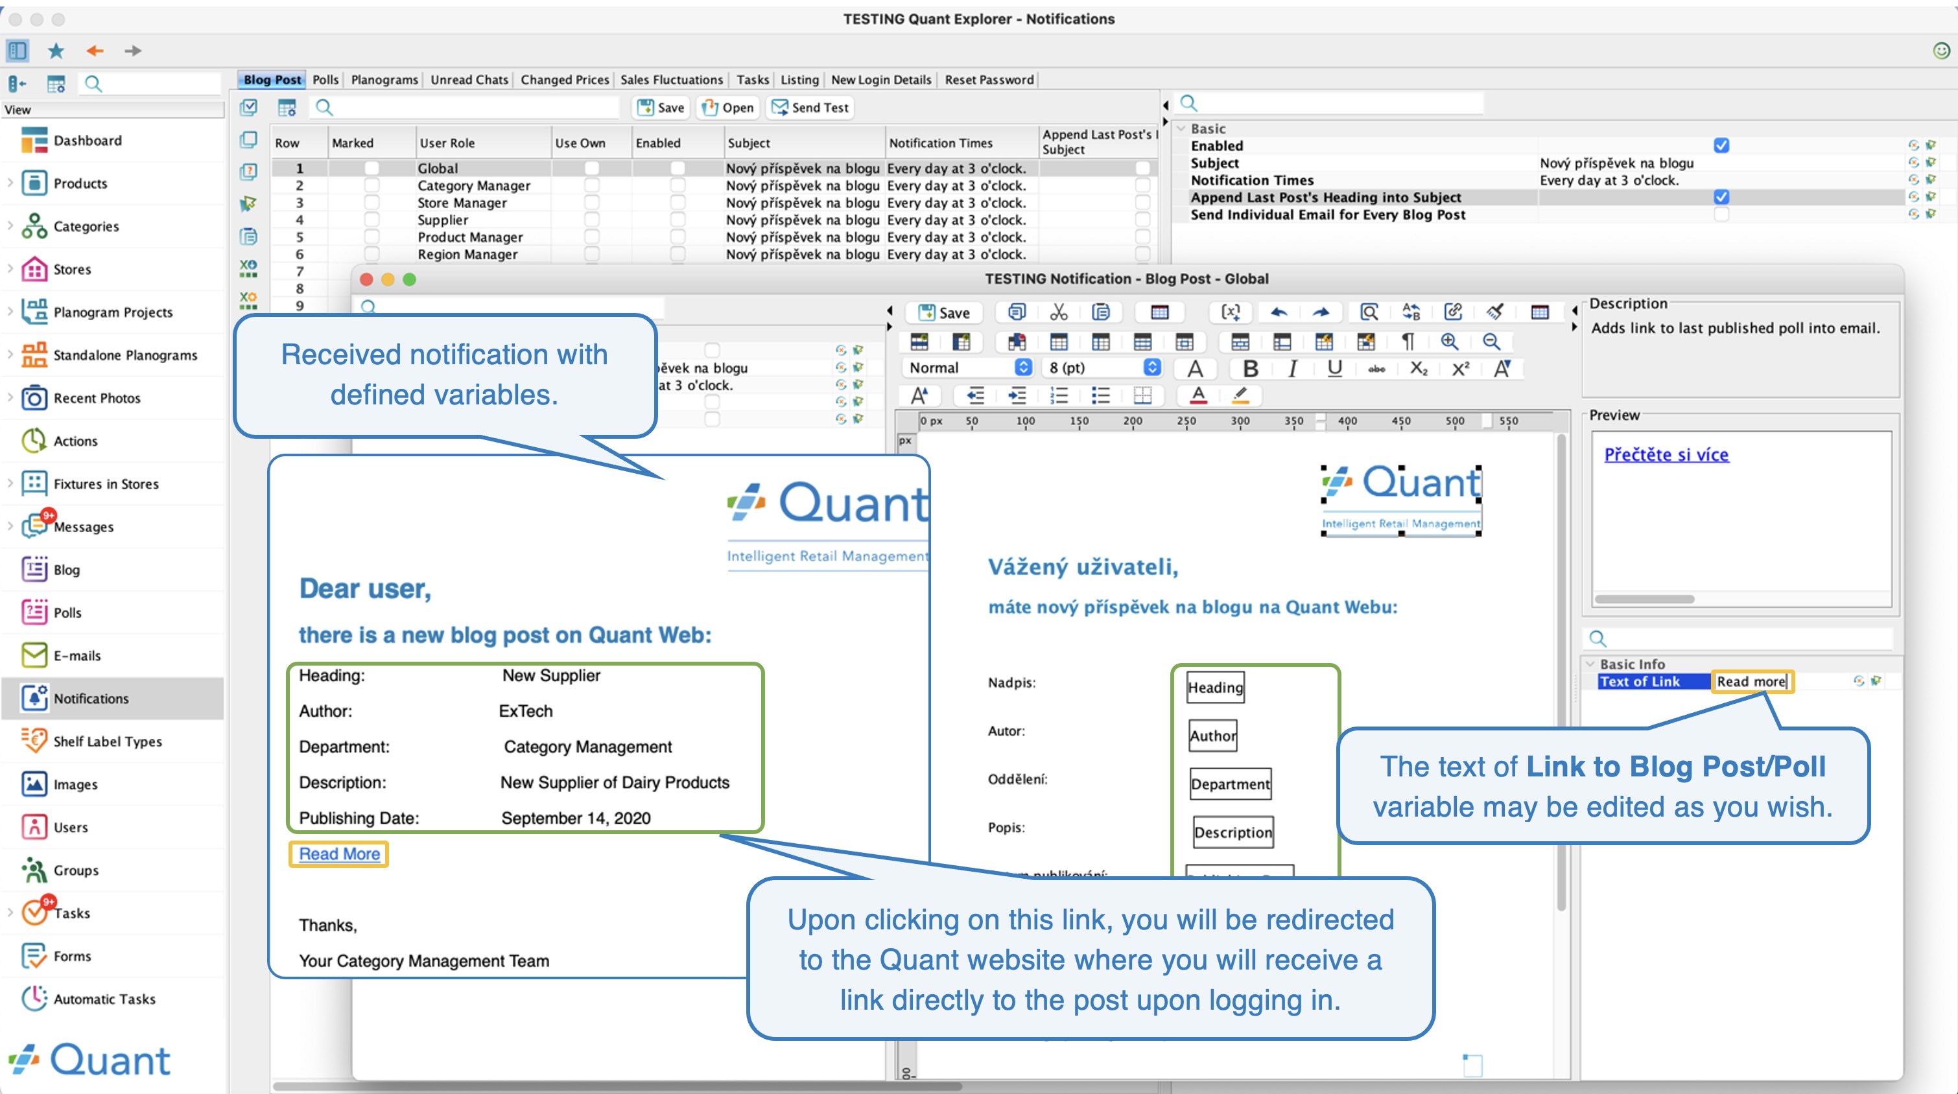Expand the Products item in the sidebar
Screen dimensions: 1958x1094
(10, 183)
